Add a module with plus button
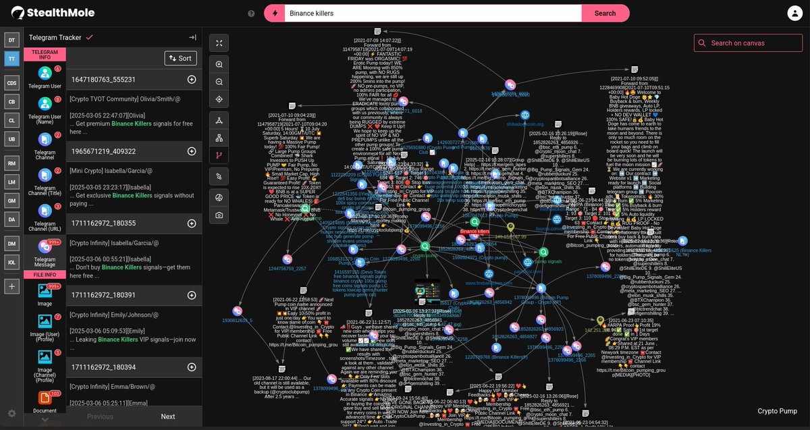Image resolution: width=810 pixels, height=430 pixels. (11, 286)
